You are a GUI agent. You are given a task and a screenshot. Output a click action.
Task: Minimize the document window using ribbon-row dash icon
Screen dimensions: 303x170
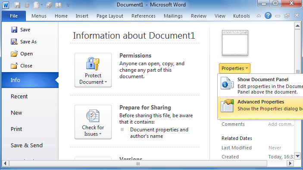[x=278, y=16]
